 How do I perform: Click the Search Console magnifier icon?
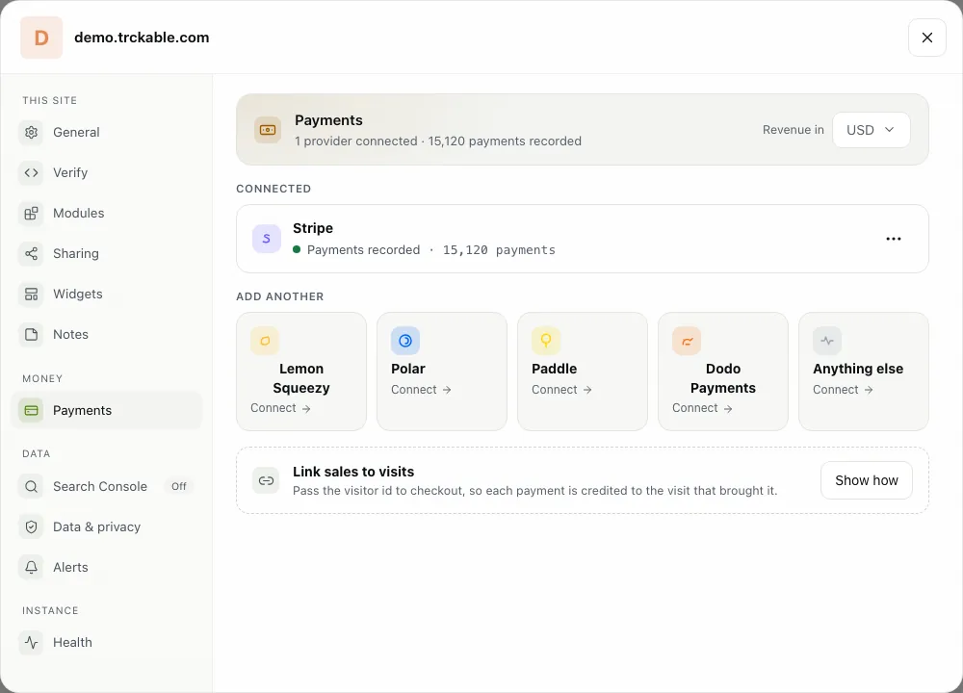pyautogui.click(x=32, y=486)
